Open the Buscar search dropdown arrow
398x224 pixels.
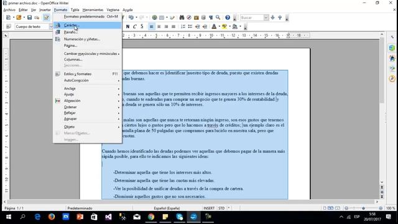pos(266,17)
